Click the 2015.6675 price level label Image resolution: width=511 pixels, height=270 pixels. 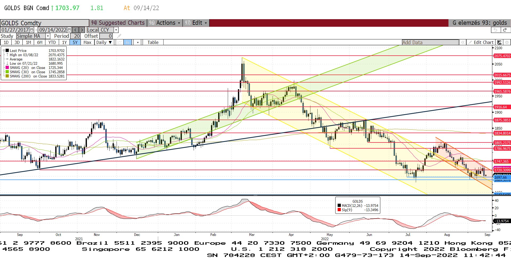pos(502,75)
